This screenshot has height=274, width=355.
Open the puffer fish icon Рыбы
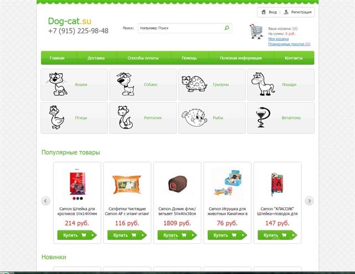point(195,117)
